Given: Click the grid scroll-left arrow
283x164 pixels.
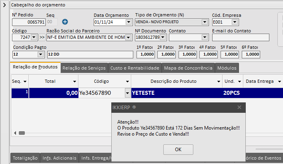Looking at the screenshot, I should tap(15, 133).
